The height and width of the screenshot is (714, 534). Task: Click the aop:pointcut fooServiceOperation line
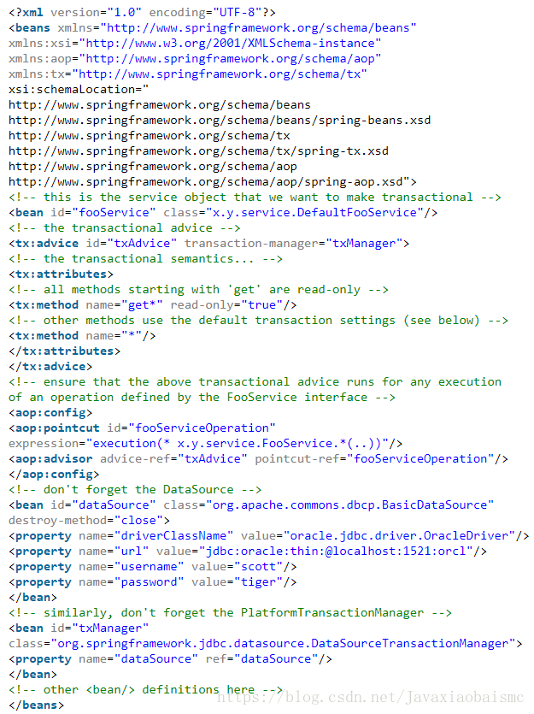[x=142, y=428]
